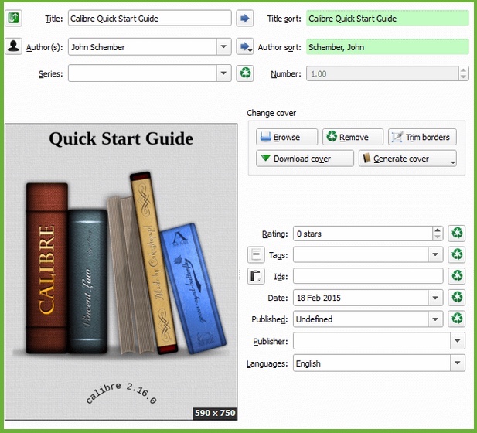477x433 pixels.
Task: Click into the Series field
Action: (142, 73)
